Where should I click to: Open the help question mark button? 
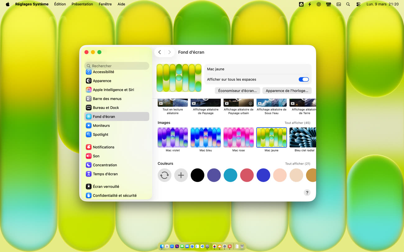tap(307, 193)
